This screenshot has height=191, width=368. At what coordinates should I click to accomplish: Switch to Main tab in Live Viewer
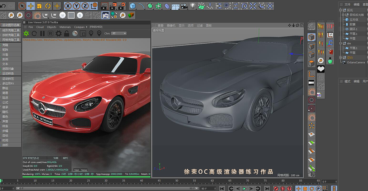pyautogui.click(x=77, y=170)
